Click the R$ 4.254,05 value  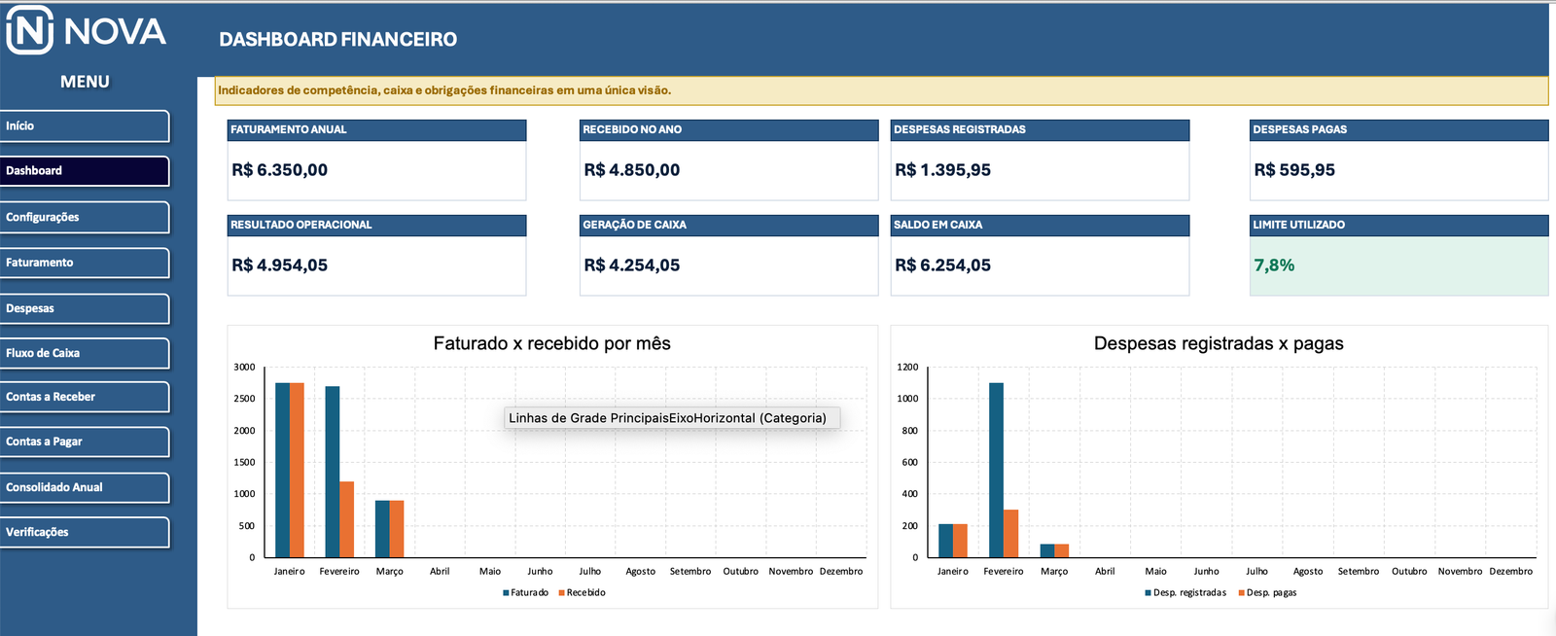pyautogui.click(x=631, y=265)
